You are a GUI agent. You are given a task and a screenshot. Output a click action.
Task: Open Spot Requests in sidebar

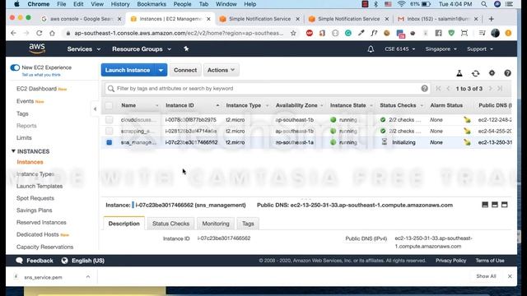tap(35, 198)
